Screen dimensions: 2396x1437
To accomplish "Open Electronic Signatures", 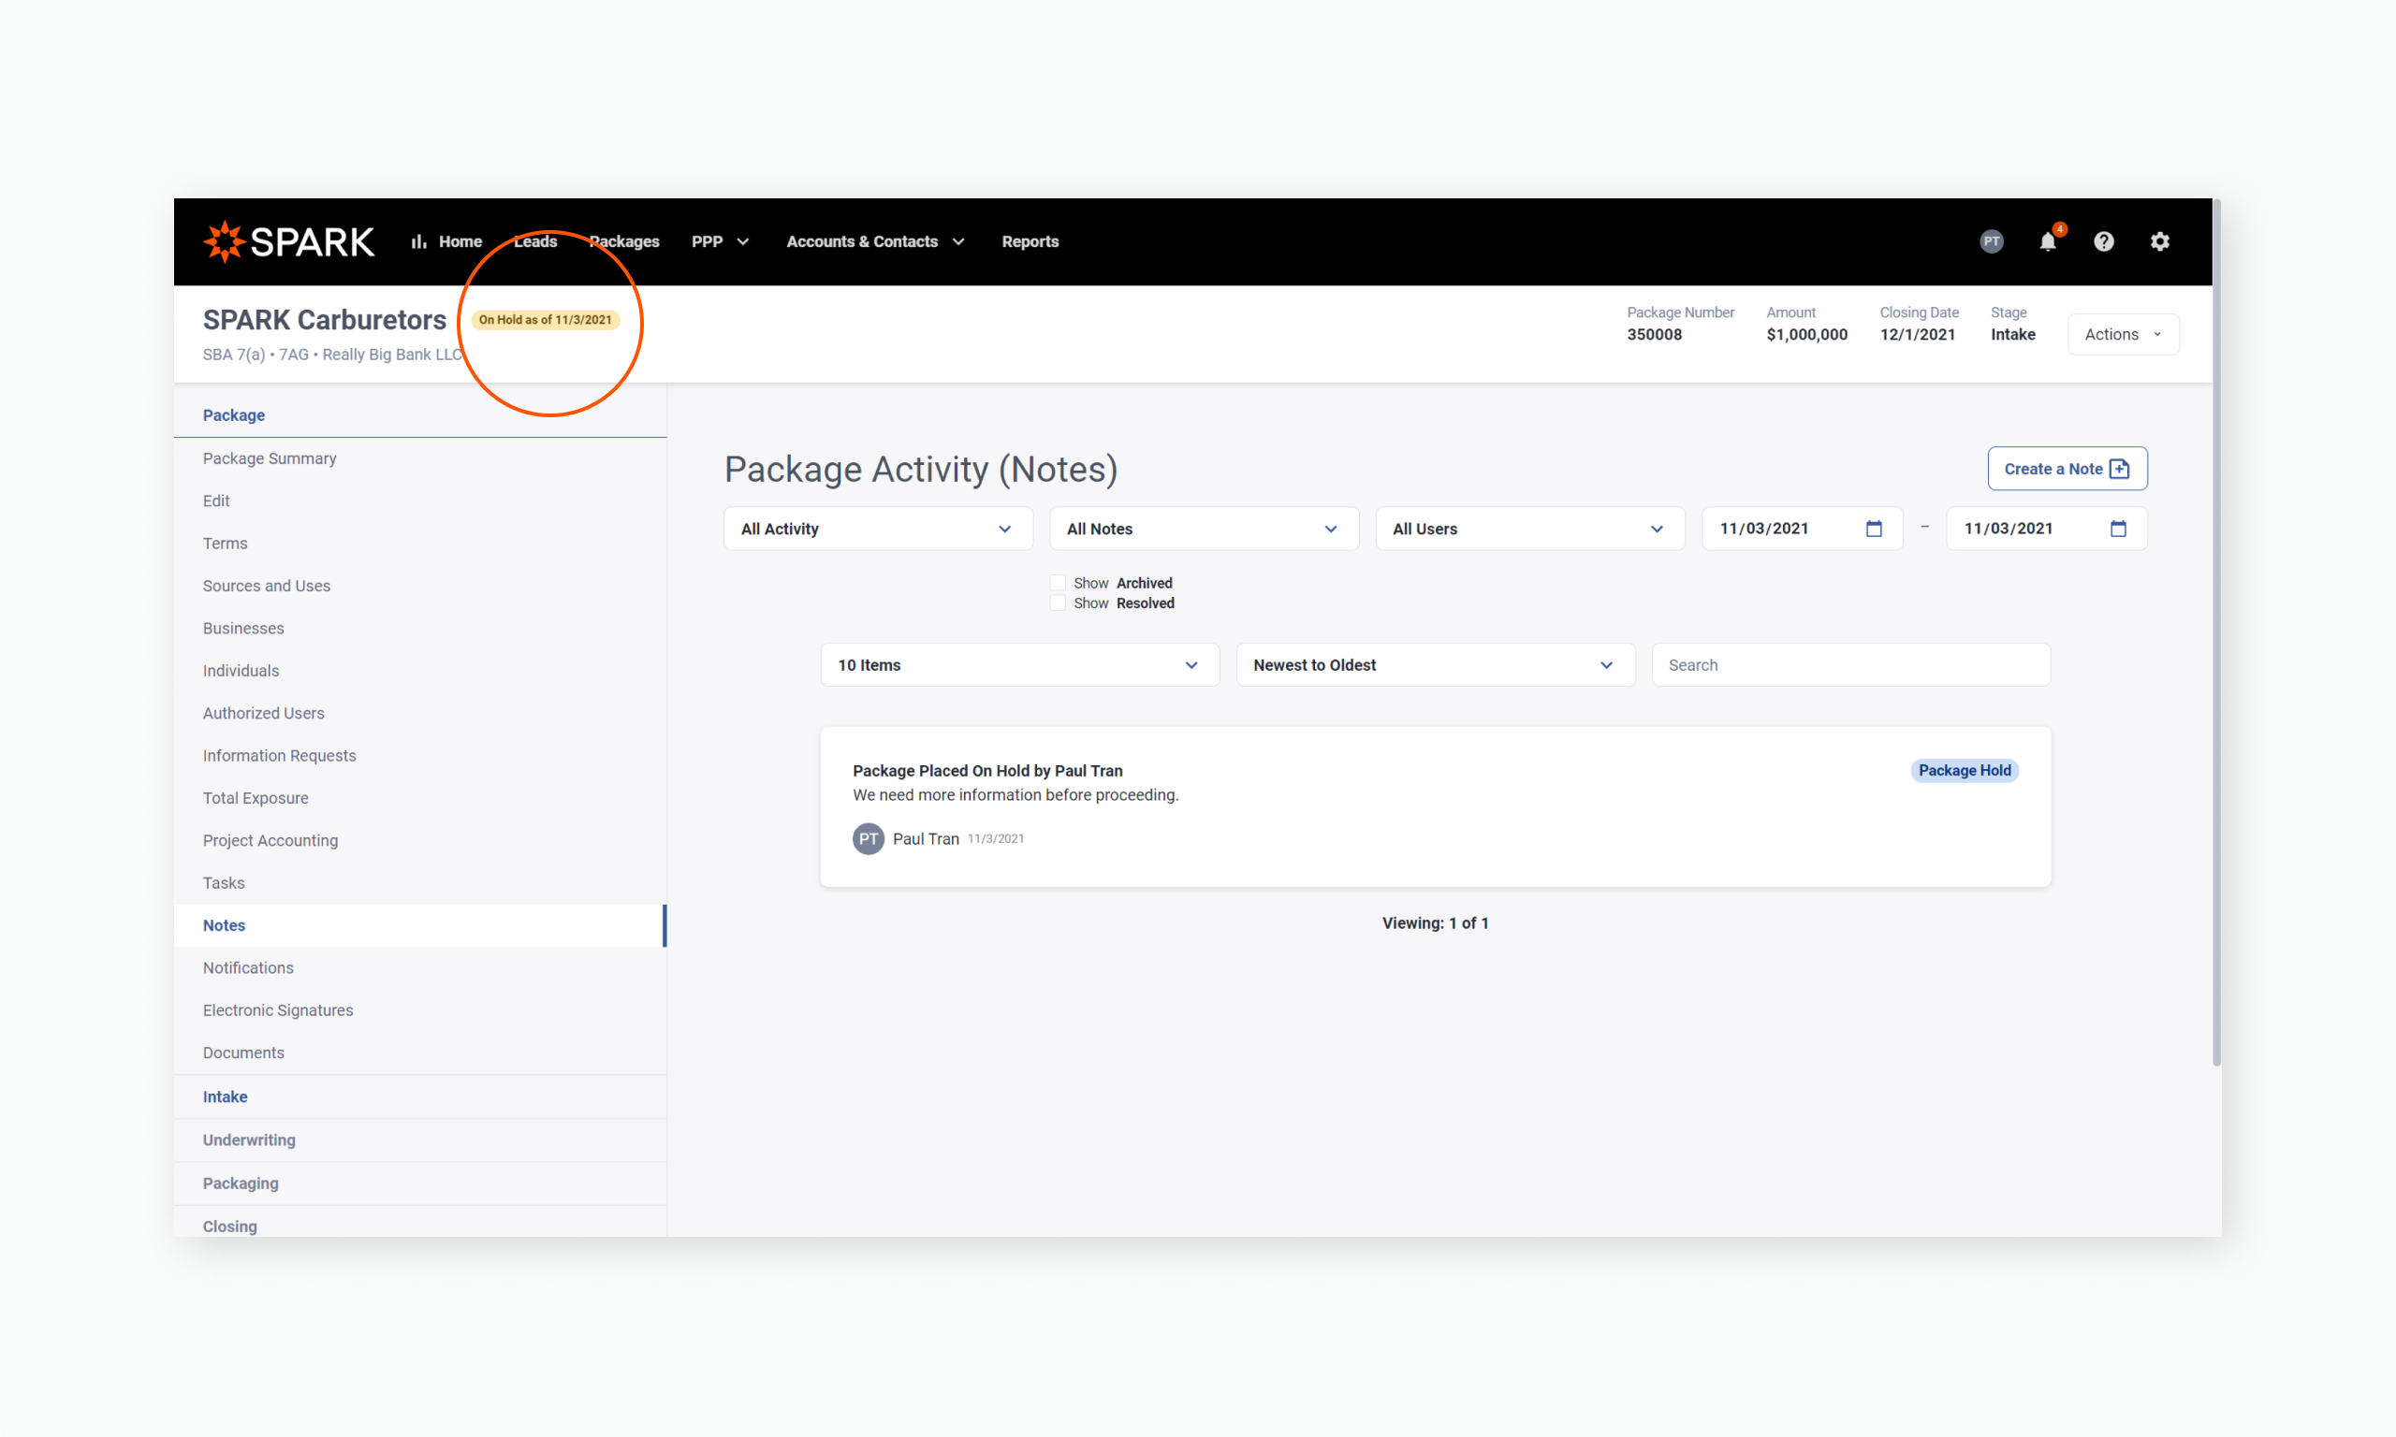I will pos(419,1011).
